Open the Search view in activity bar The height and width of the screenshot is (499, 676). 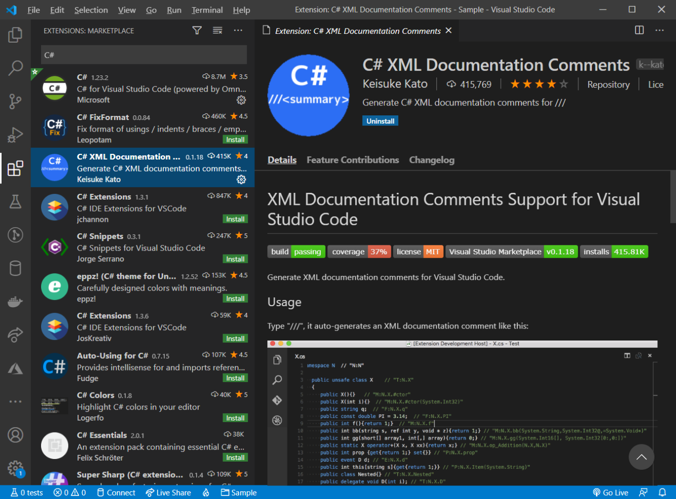point(15,68)
